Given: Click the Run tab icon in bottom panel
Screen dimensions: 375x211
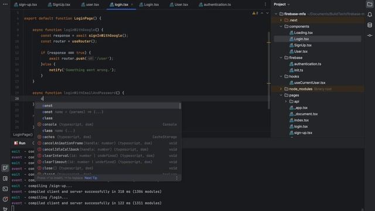Looking at the screenshot, I should pos(16,143).
